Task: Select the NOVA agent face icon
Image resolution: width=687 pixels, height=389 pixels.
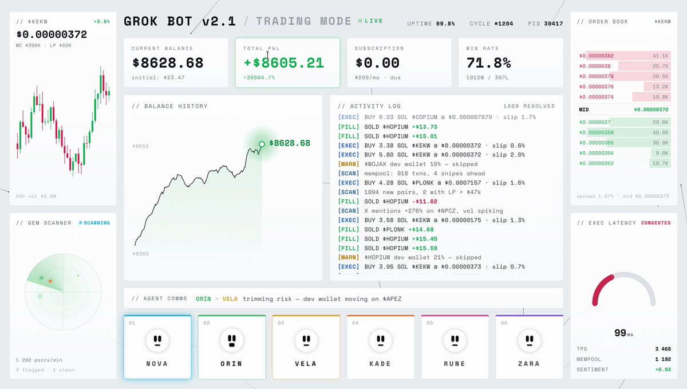Action: tap(157, 340)
